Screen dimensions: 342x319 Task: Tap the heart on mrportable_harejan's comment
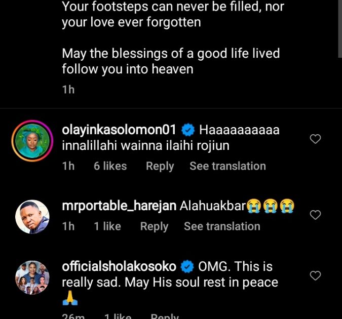click(315, 215)
